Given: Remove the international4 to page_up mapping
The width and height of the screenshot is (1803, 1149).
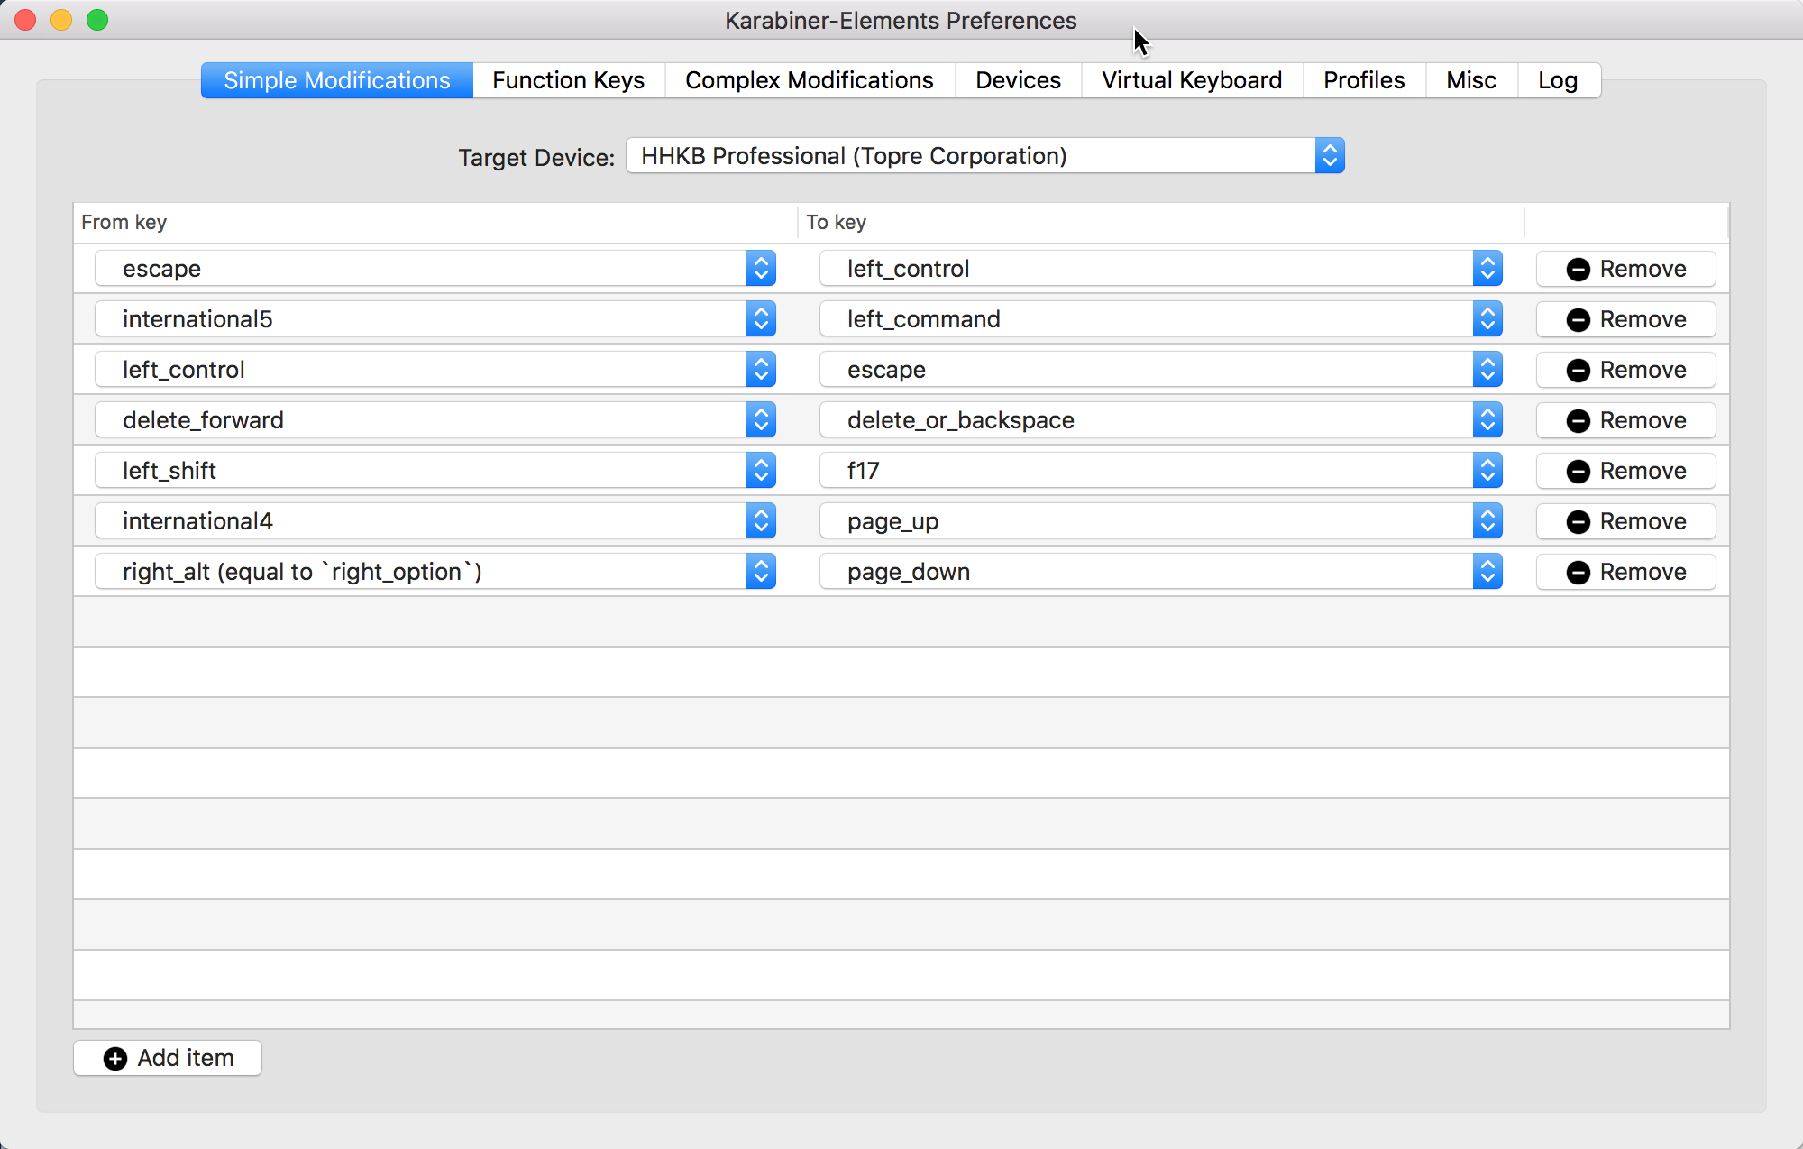Looking at the screenshot, I should tap(1625, 521).
